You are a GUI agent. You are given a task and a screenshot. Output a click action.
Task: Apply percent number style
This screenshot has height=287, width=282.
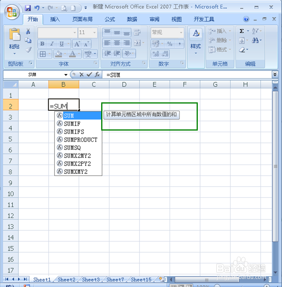(170, 44)
